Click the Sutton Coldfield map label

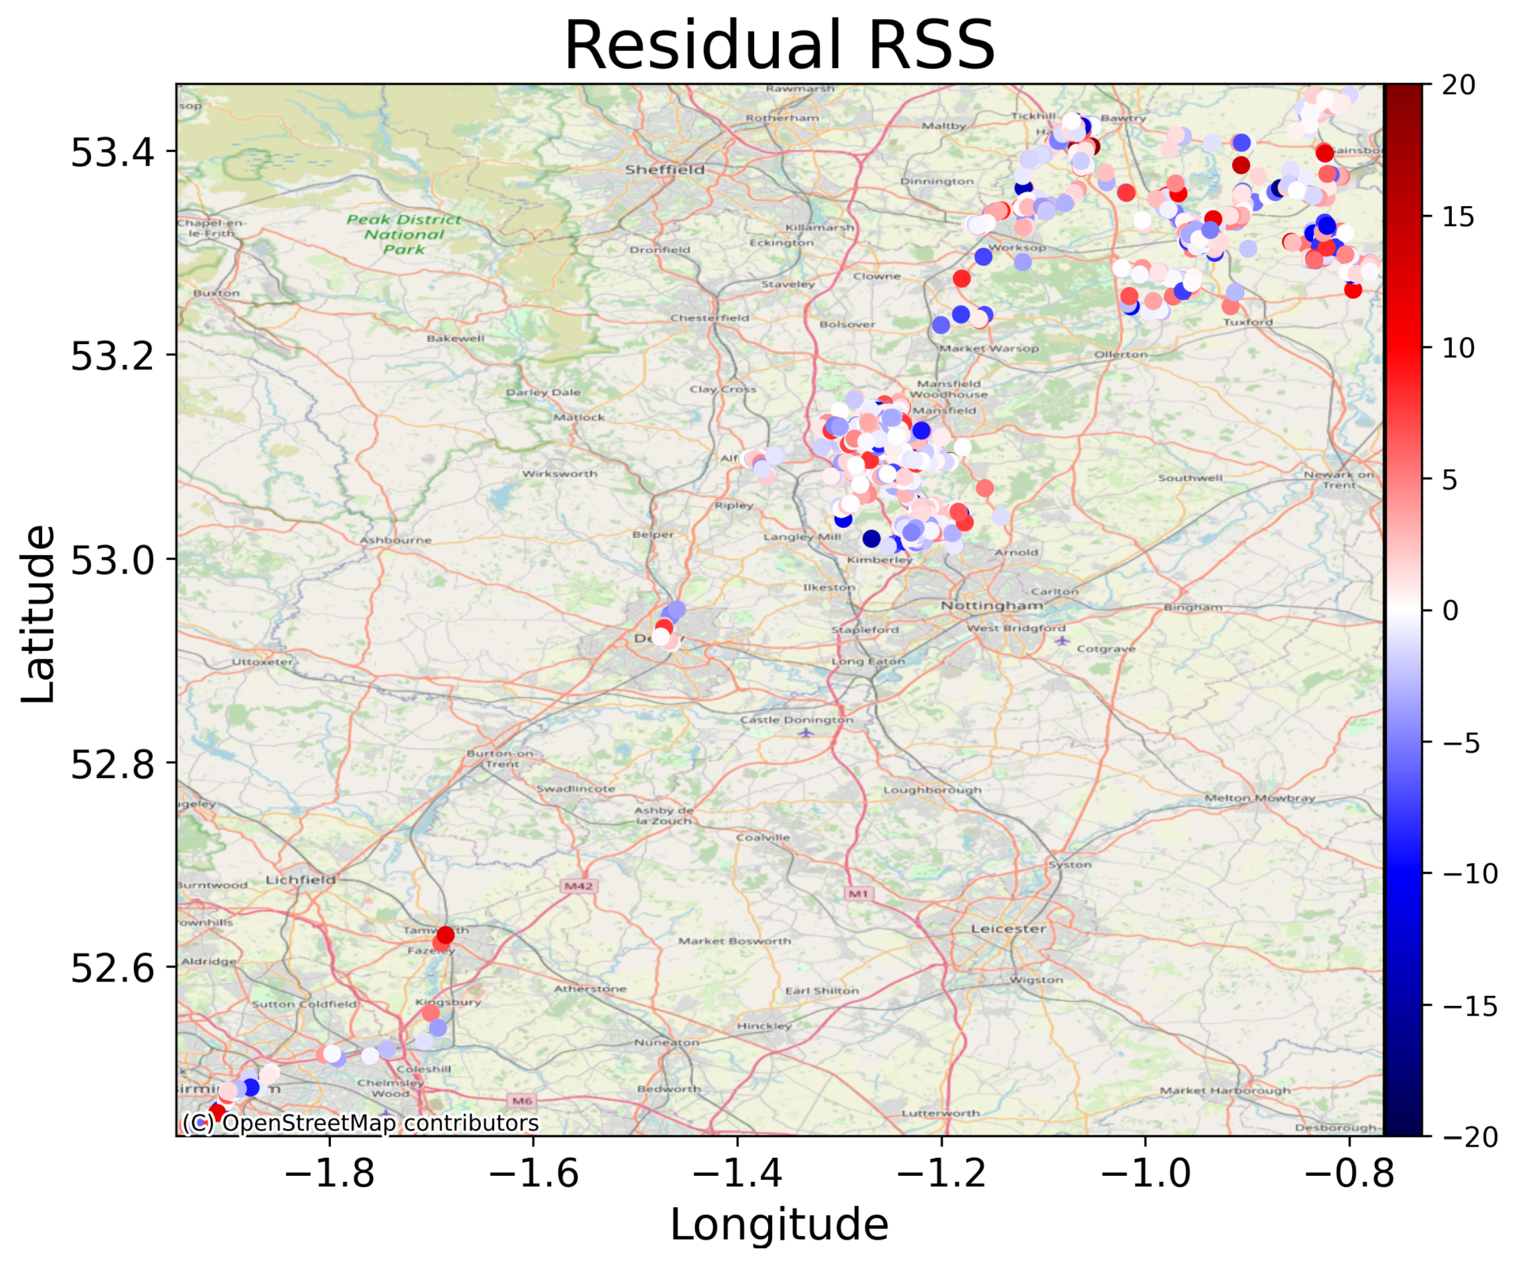304,1004
